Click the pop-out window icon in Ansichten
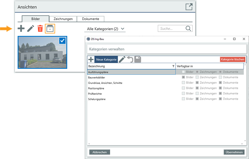249x159 pixels. 189,7
